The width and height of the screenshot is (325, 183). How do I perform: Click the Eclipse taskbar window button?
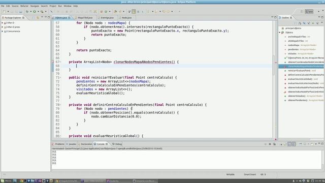pyautogui.click(x=93, y=181)
